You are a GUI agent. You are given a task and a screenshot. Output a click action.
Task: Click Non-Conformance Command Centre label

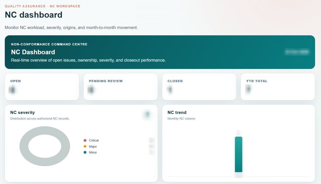pos(49,44)
